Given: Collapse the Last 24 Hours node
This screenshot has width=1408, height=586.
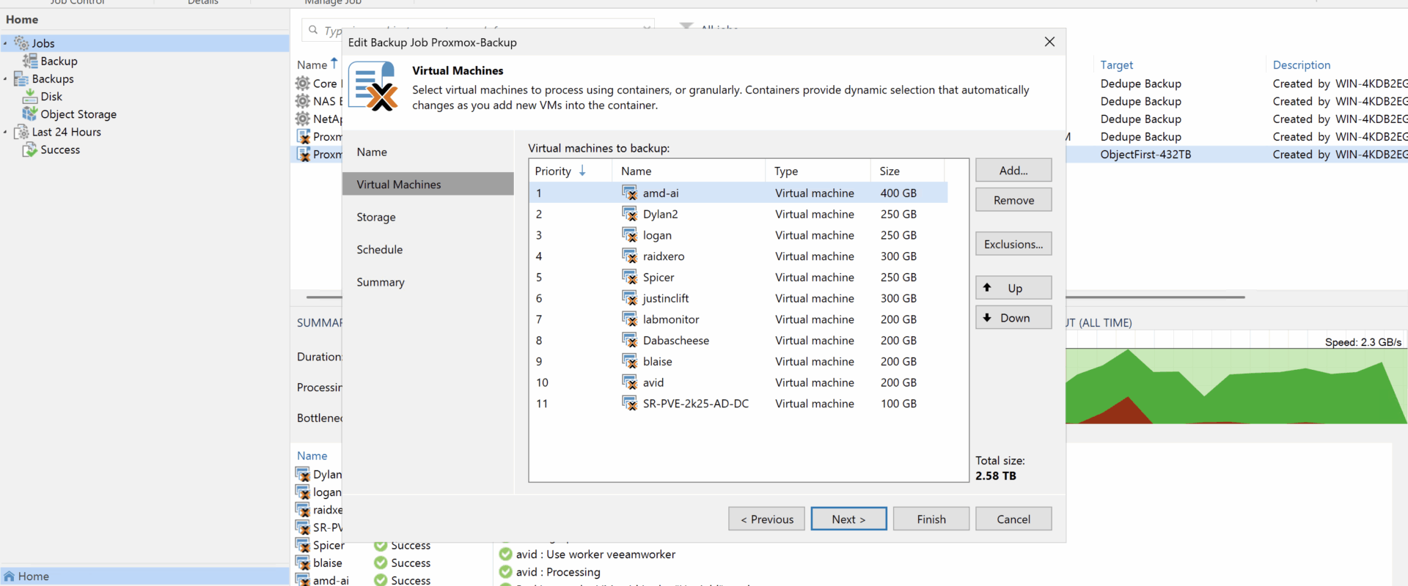Looking at the screenshot, I should point(5,132).
